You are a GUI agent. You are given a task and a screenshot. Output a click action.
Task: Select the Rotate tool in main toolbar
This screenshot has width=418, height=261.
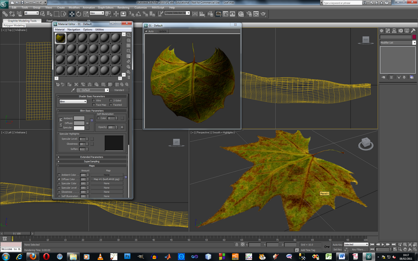79,14
